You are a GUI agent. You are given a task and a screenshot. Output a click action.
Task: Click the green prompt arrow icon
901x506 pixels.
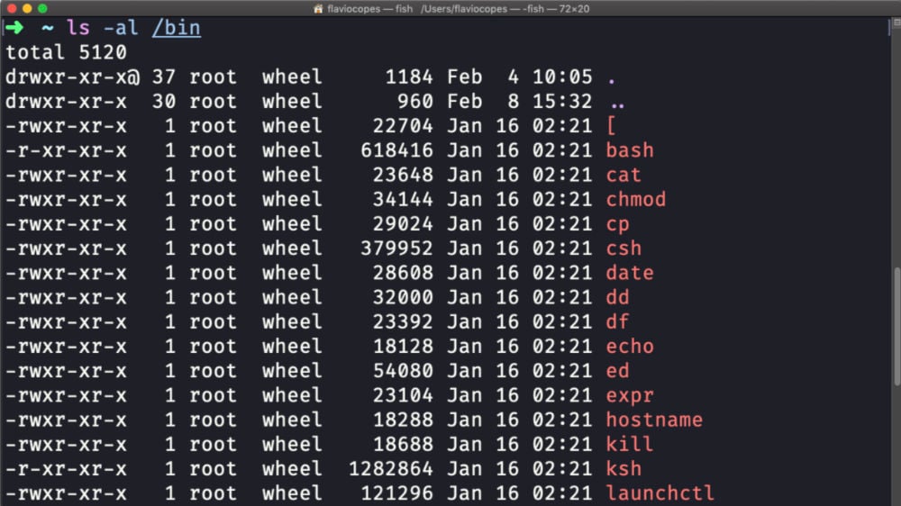pyautogui.click(x=14, y=27)
